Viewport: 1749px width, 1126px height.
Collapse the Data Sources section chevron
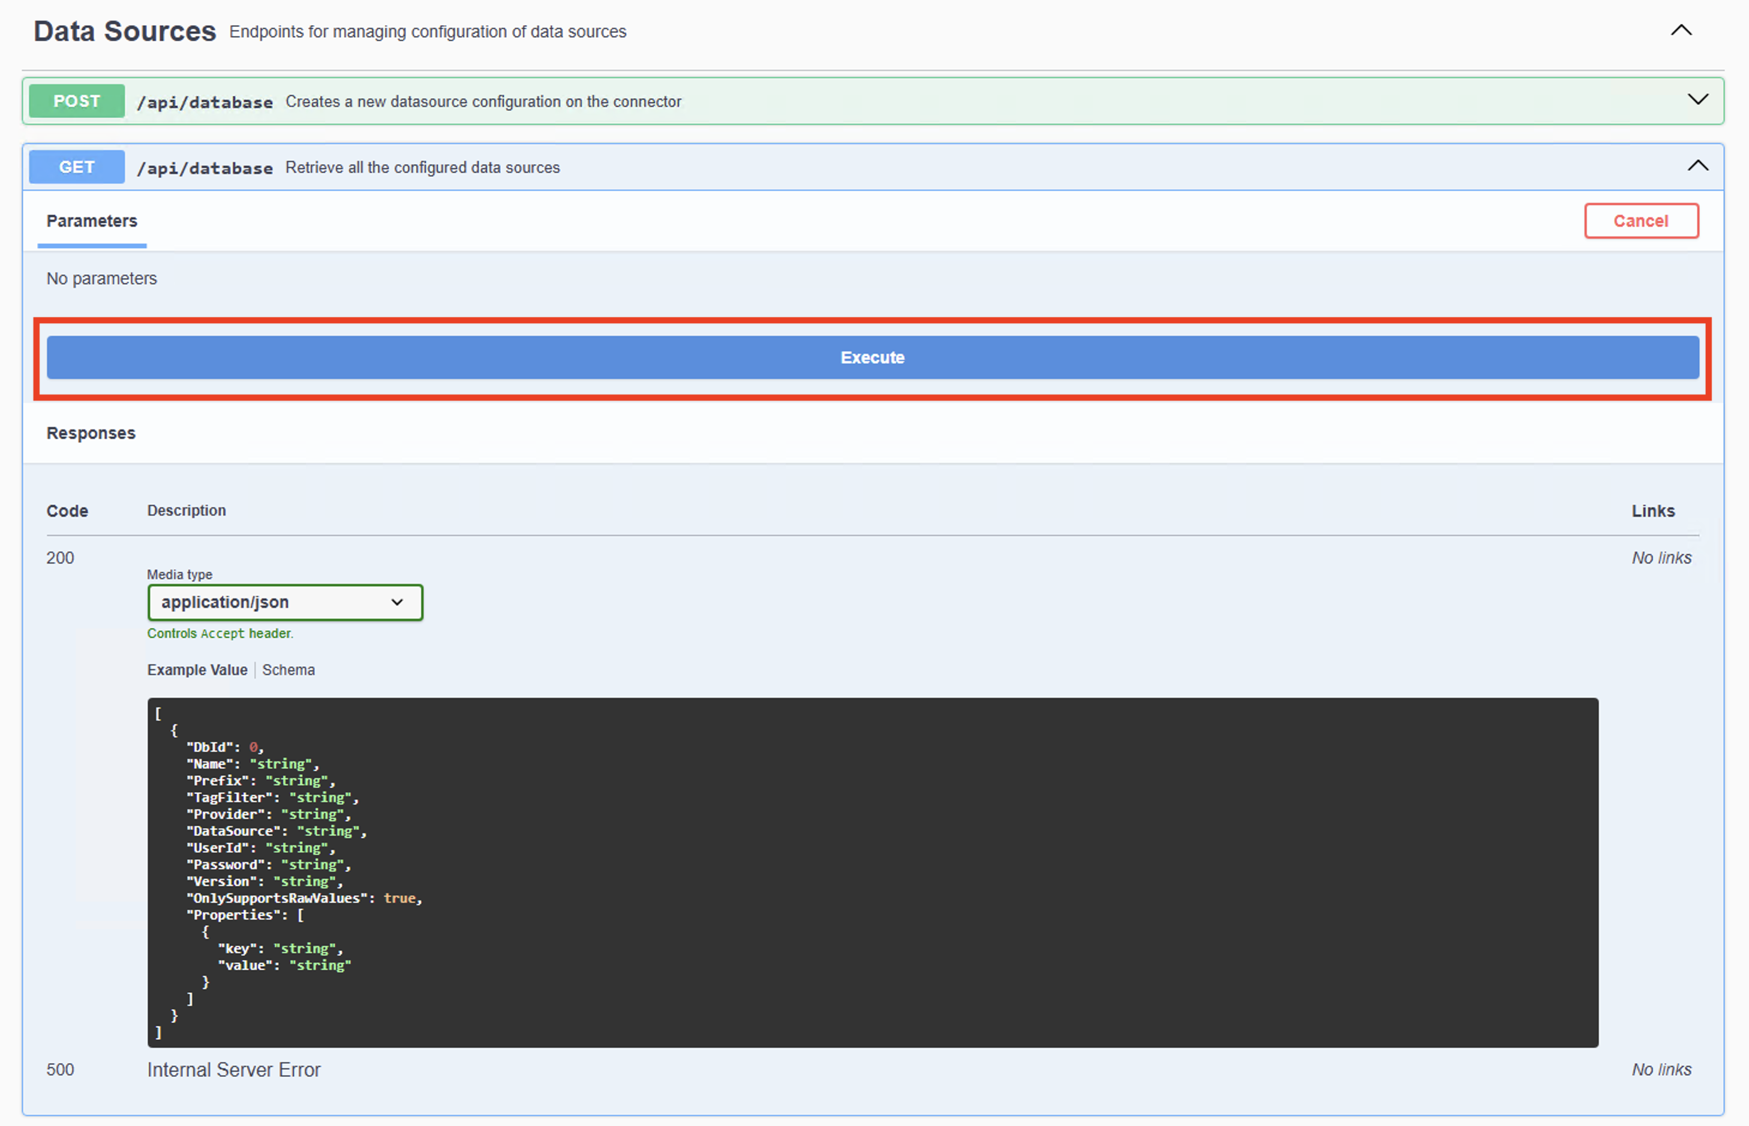[x=1681, y=31]
